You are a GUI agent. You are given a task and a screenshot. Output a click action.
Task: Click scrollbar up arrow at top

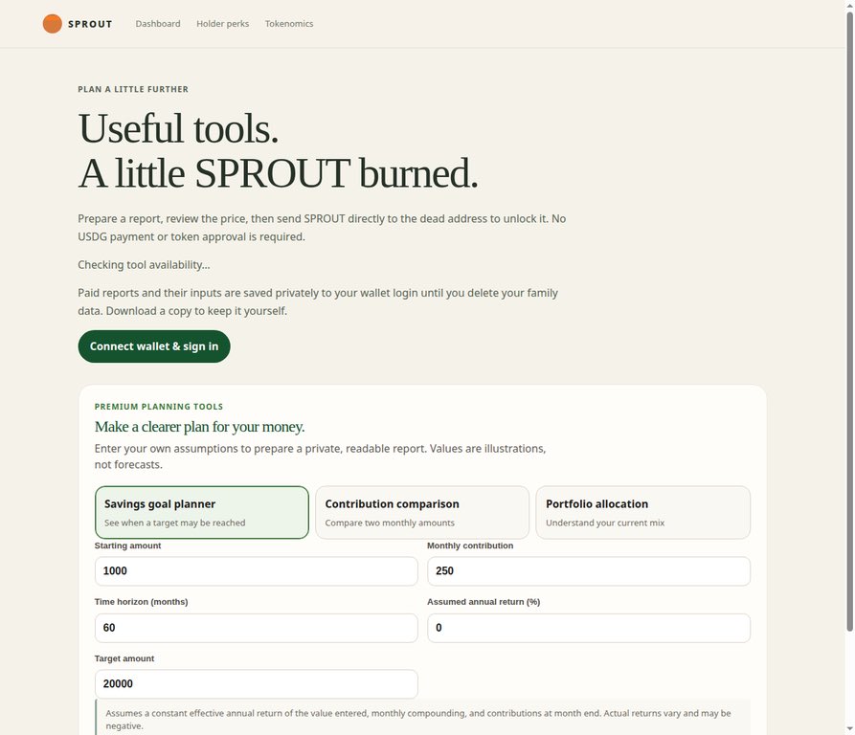tap(849, 5)
